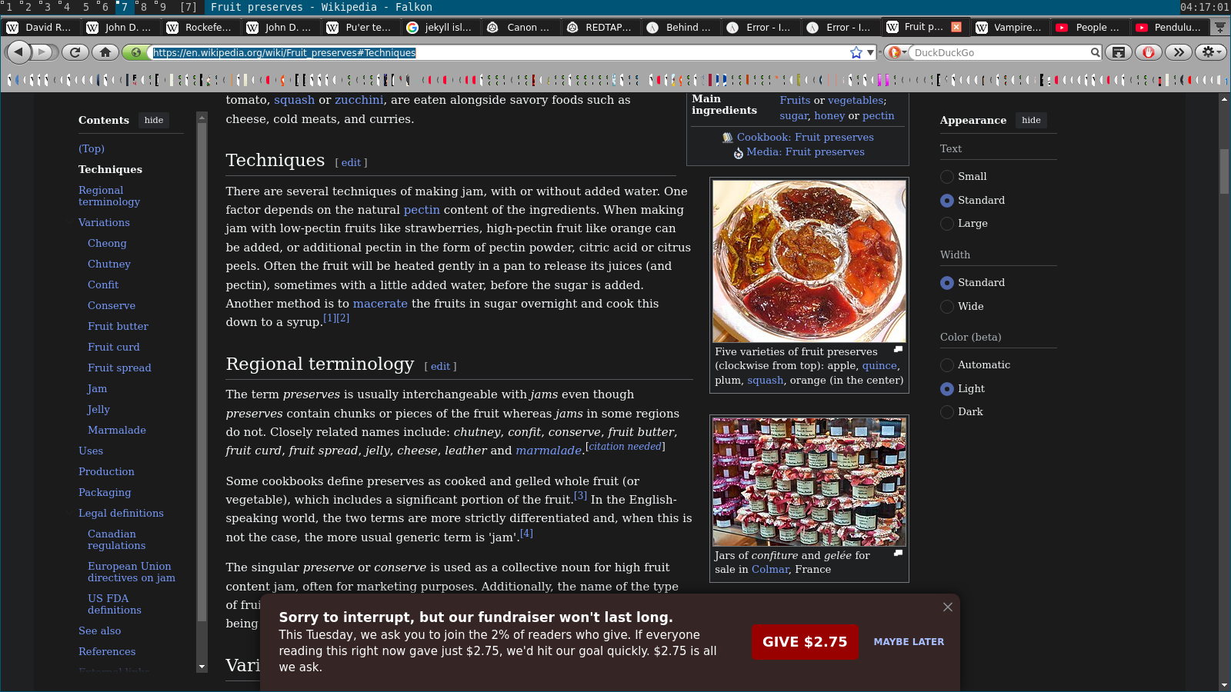Select Large text size
Image resolution: width=1231 pixels, height=692 pixels.
(947, 224)
